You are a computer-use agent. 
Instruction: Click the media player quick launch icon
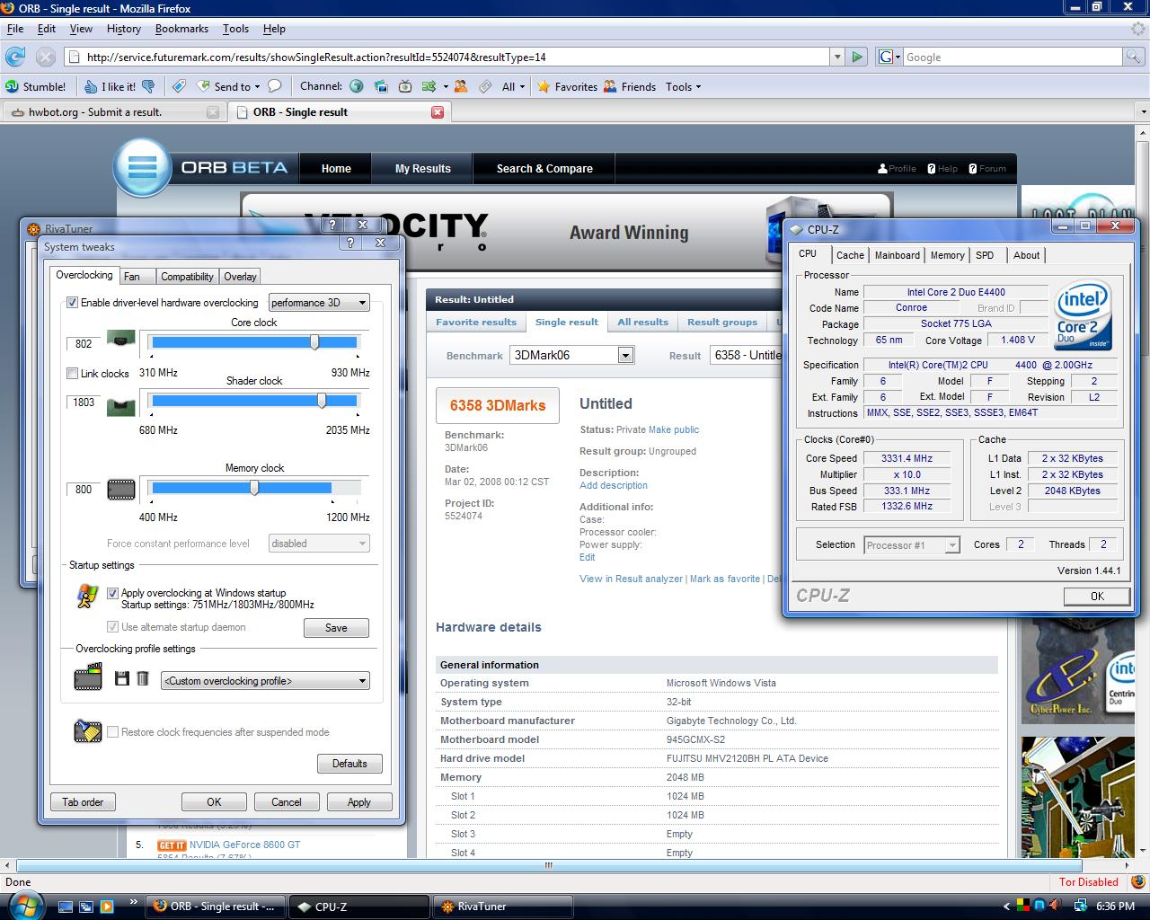click(107, 907)
